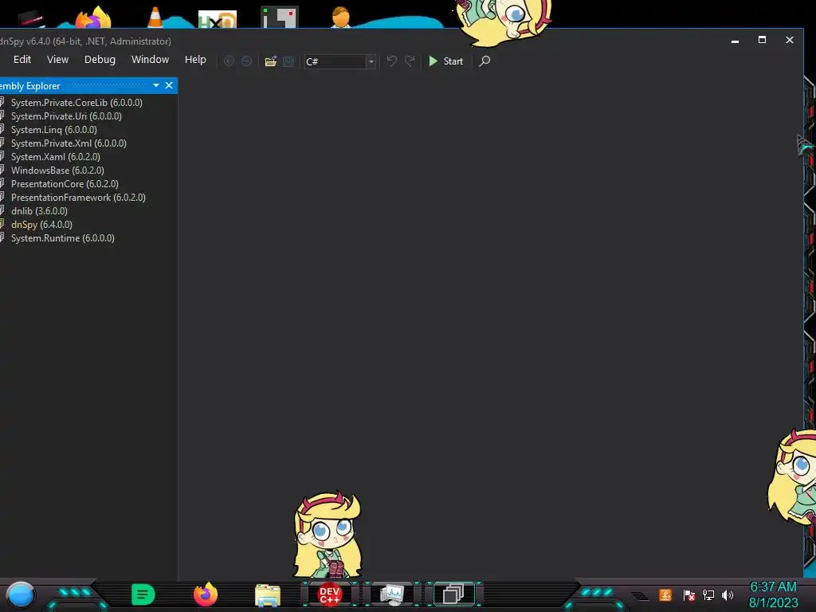The height and width of the screenshot is (612, 816).
Task: Open Assembly Explorer panel options arrow
Action: [x=156, y=85]
